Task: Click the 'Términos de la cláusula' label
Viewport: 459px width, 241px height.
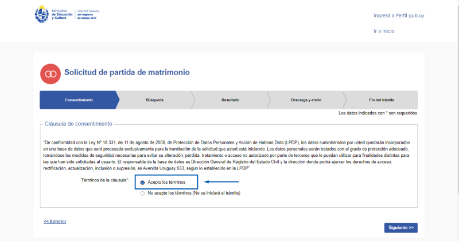Action: tap(104, 180)
